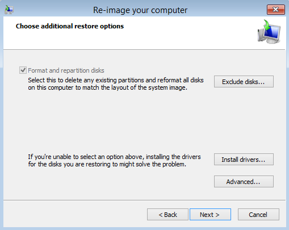Open the Install drivers dialog
Viewport: 289px width, 230px height.
[x=244, y=160]
